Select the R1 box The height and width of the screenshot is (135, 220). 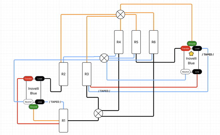63,121
